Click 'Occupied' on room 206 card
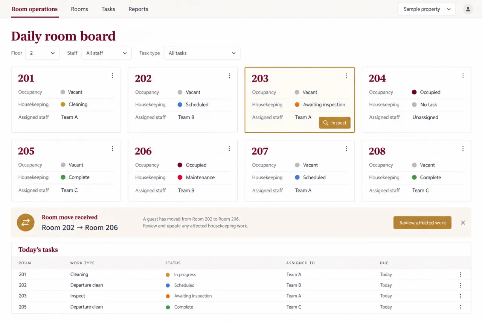 pyautogui.click(x=196, y=165)
